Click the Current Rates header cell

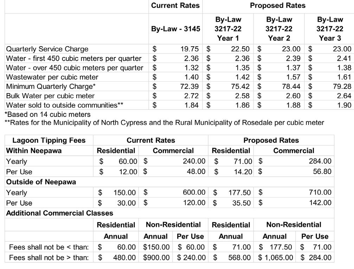point(175,5)
